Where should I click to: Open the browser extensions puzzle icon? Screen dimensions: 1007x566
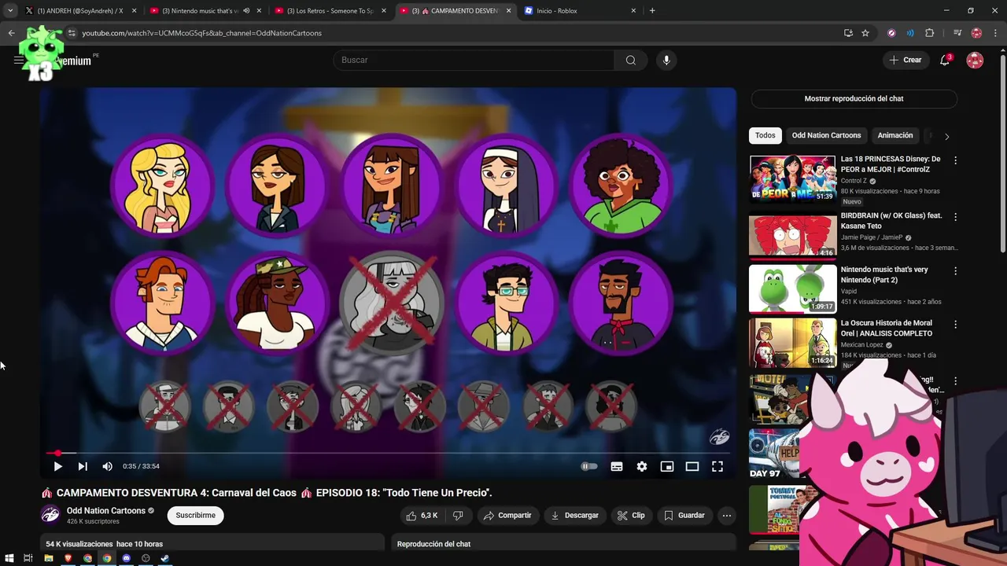[930, 33]
